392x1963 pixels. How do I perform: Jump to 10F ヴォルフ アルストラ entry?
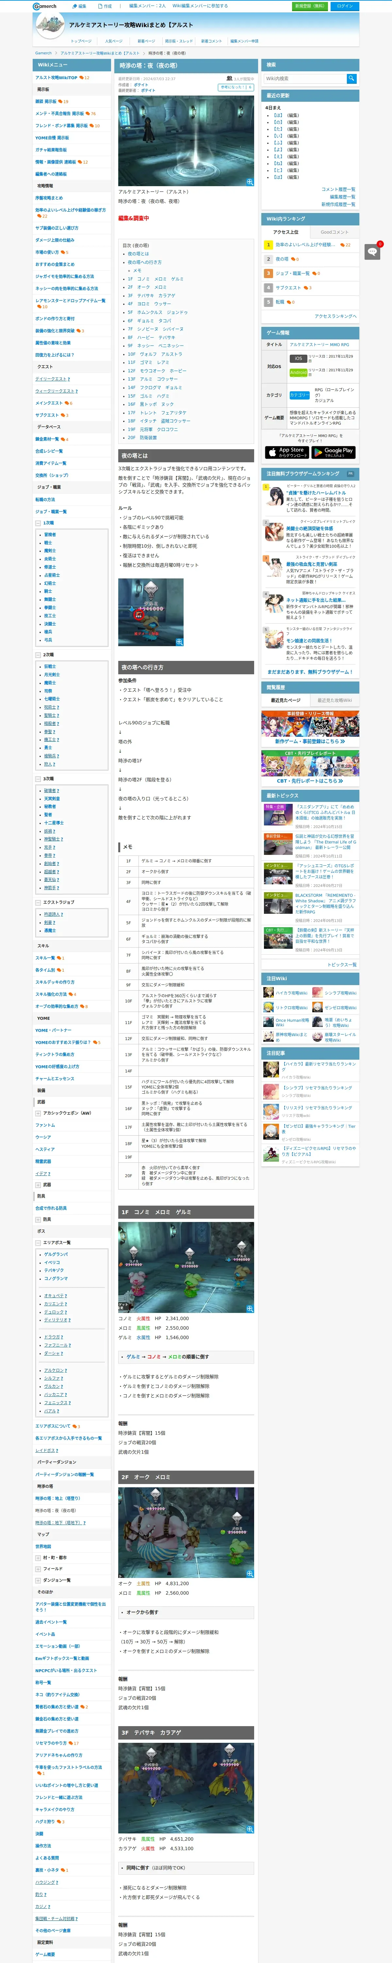pyautogui.click(x=155, y=354)
